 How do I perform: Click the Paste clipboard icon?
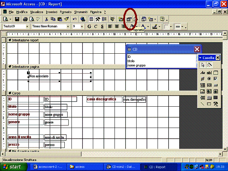[x=60, y=19]
